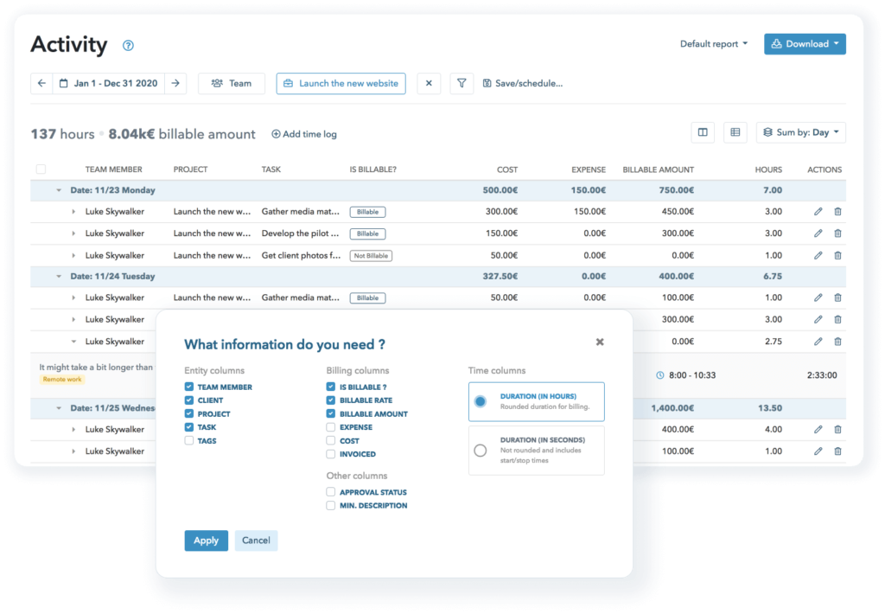
Task: Edit the 400.00€ 4.00 hours entry
Action: coord(818,429)
